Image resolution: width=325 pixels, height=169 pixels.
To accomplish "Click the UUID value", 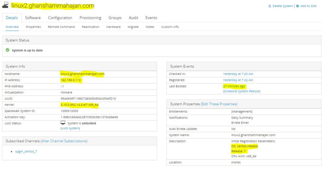I will (x=88, y=99).
